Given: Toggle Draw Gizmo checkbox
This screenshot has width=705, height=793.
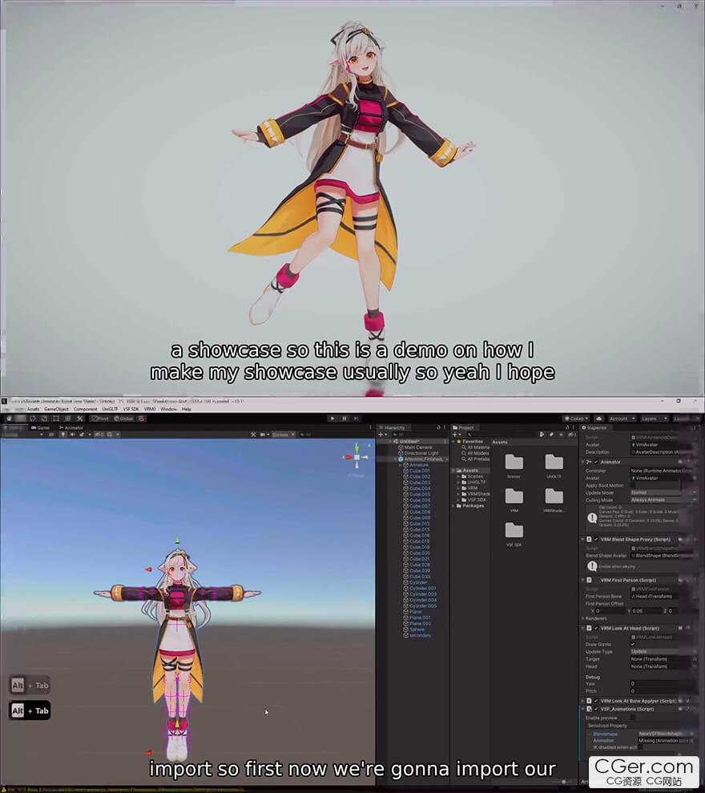Looking at the screenshot, I should click(633, 645).
